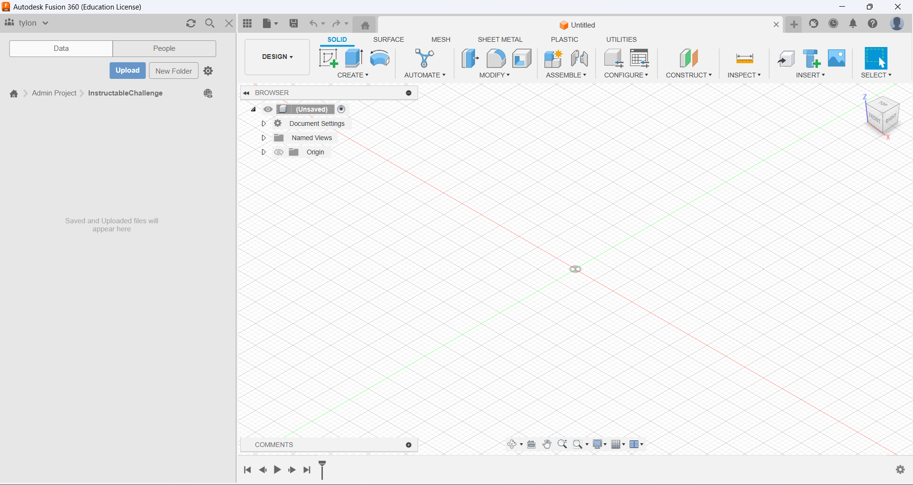Select the Offset Plane construct tool

click(689, 58)
